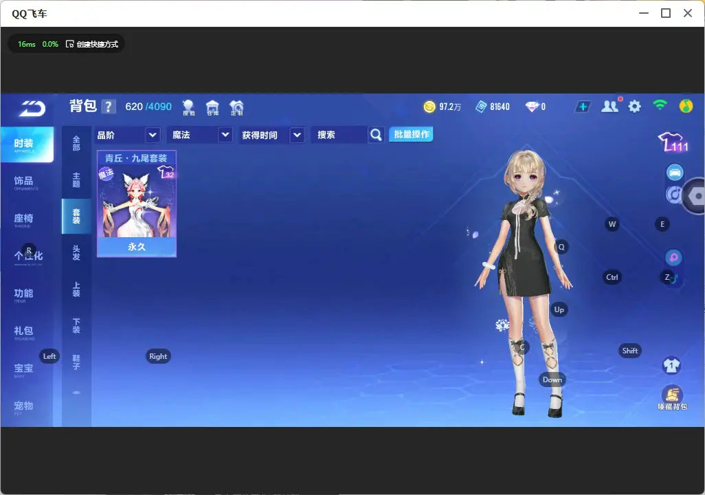
Task: Click the blue shirt wardrobe icon
Action: coord(672,365)
